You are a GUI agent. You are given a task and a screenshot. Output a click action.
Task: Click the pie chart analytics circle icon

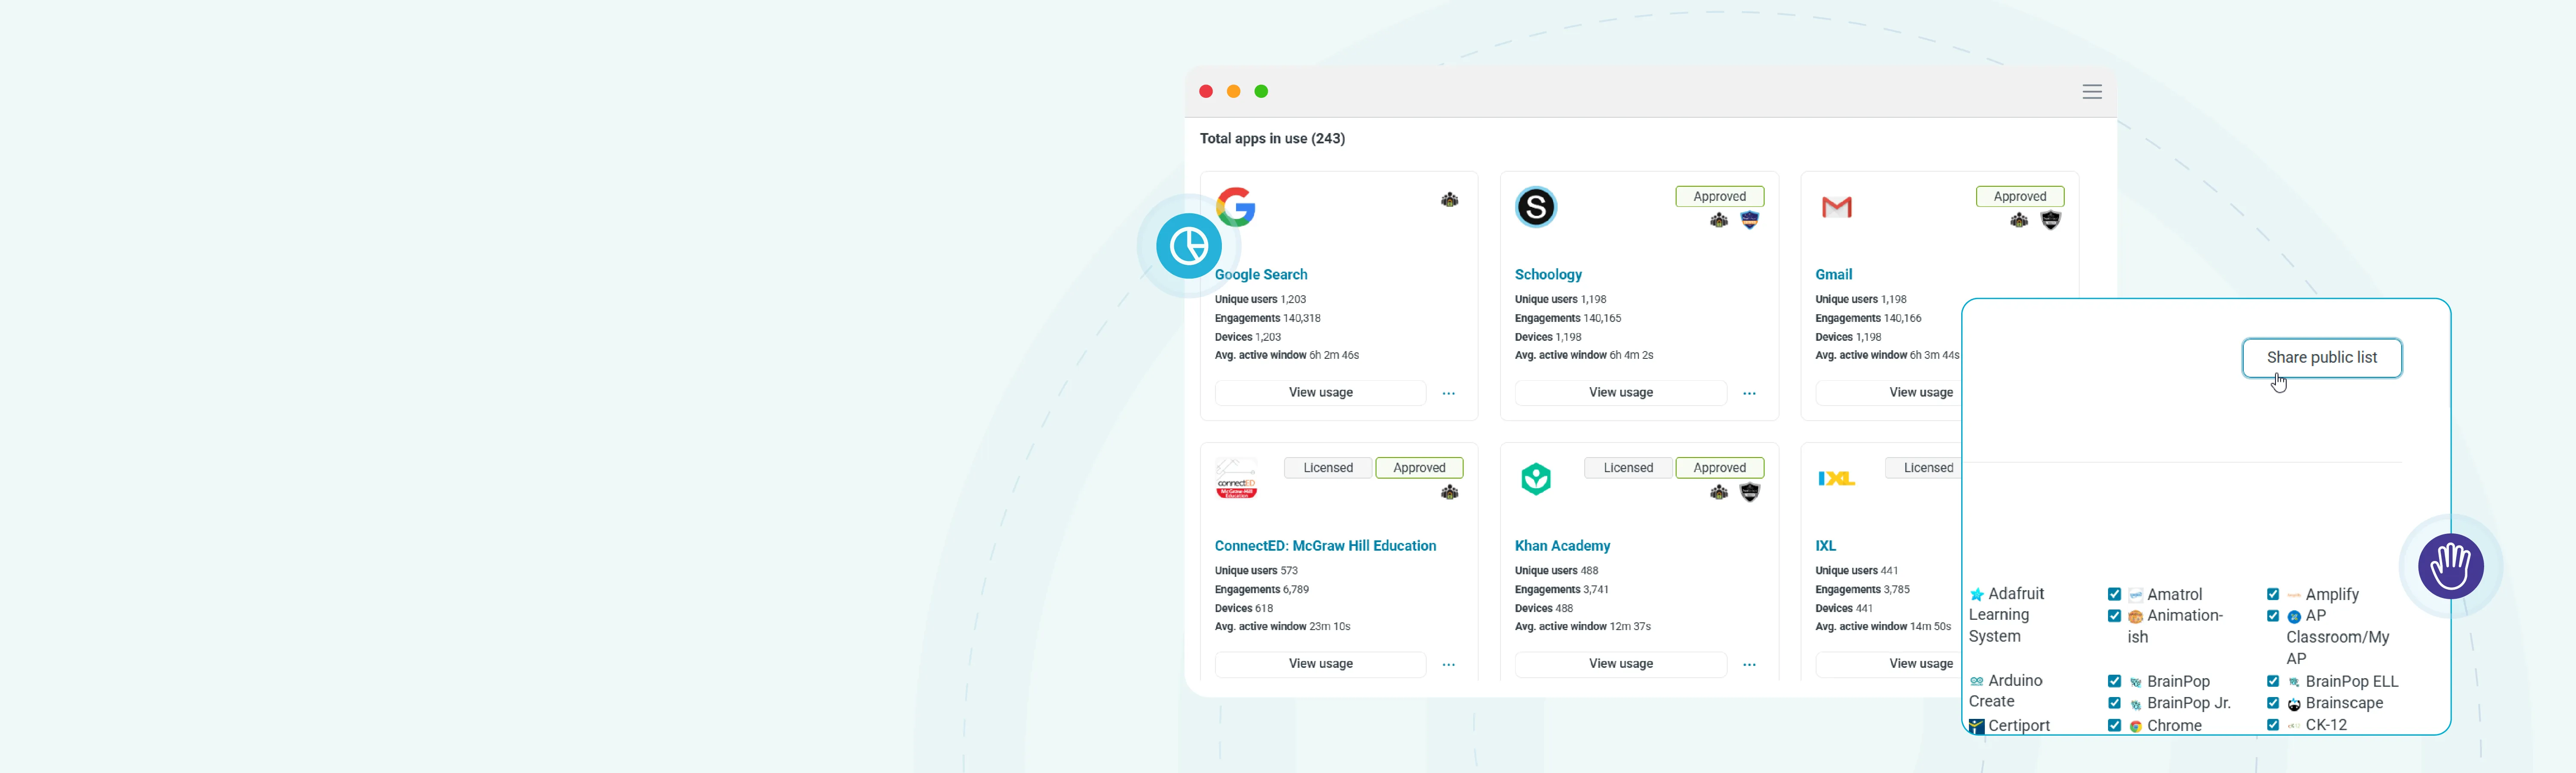(x=1188, y=246)
